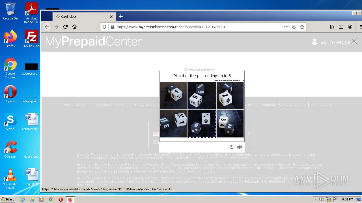Close the Cardholder tab
The image size is (362, 203).
click(x=111, y=17)
